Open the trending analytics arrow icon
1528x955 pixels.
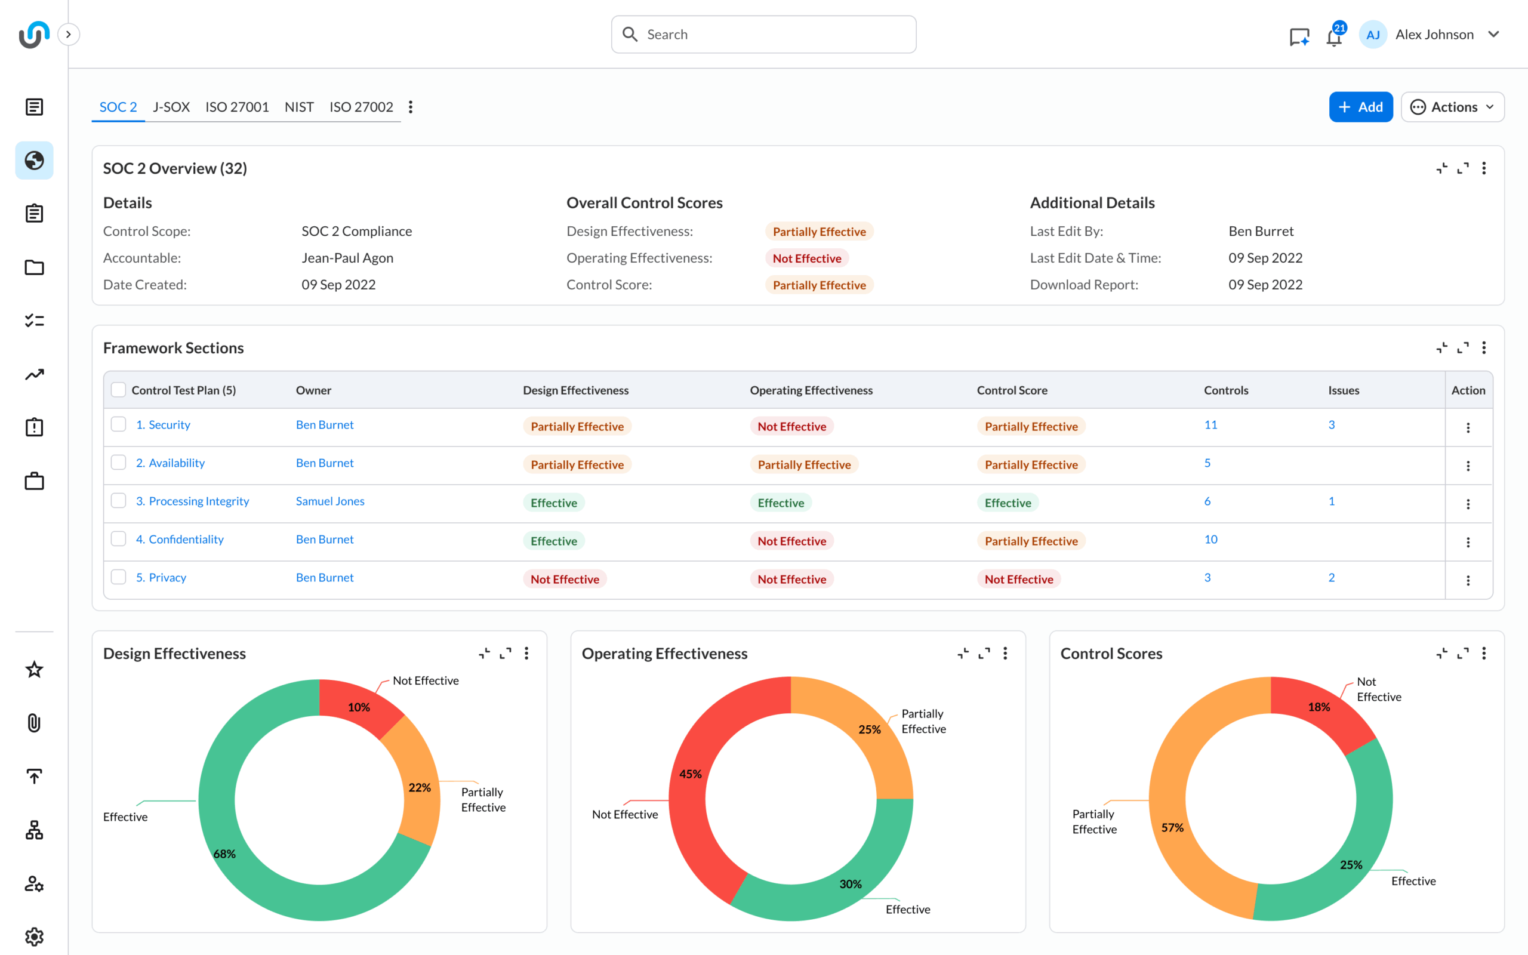click(34, 375)
